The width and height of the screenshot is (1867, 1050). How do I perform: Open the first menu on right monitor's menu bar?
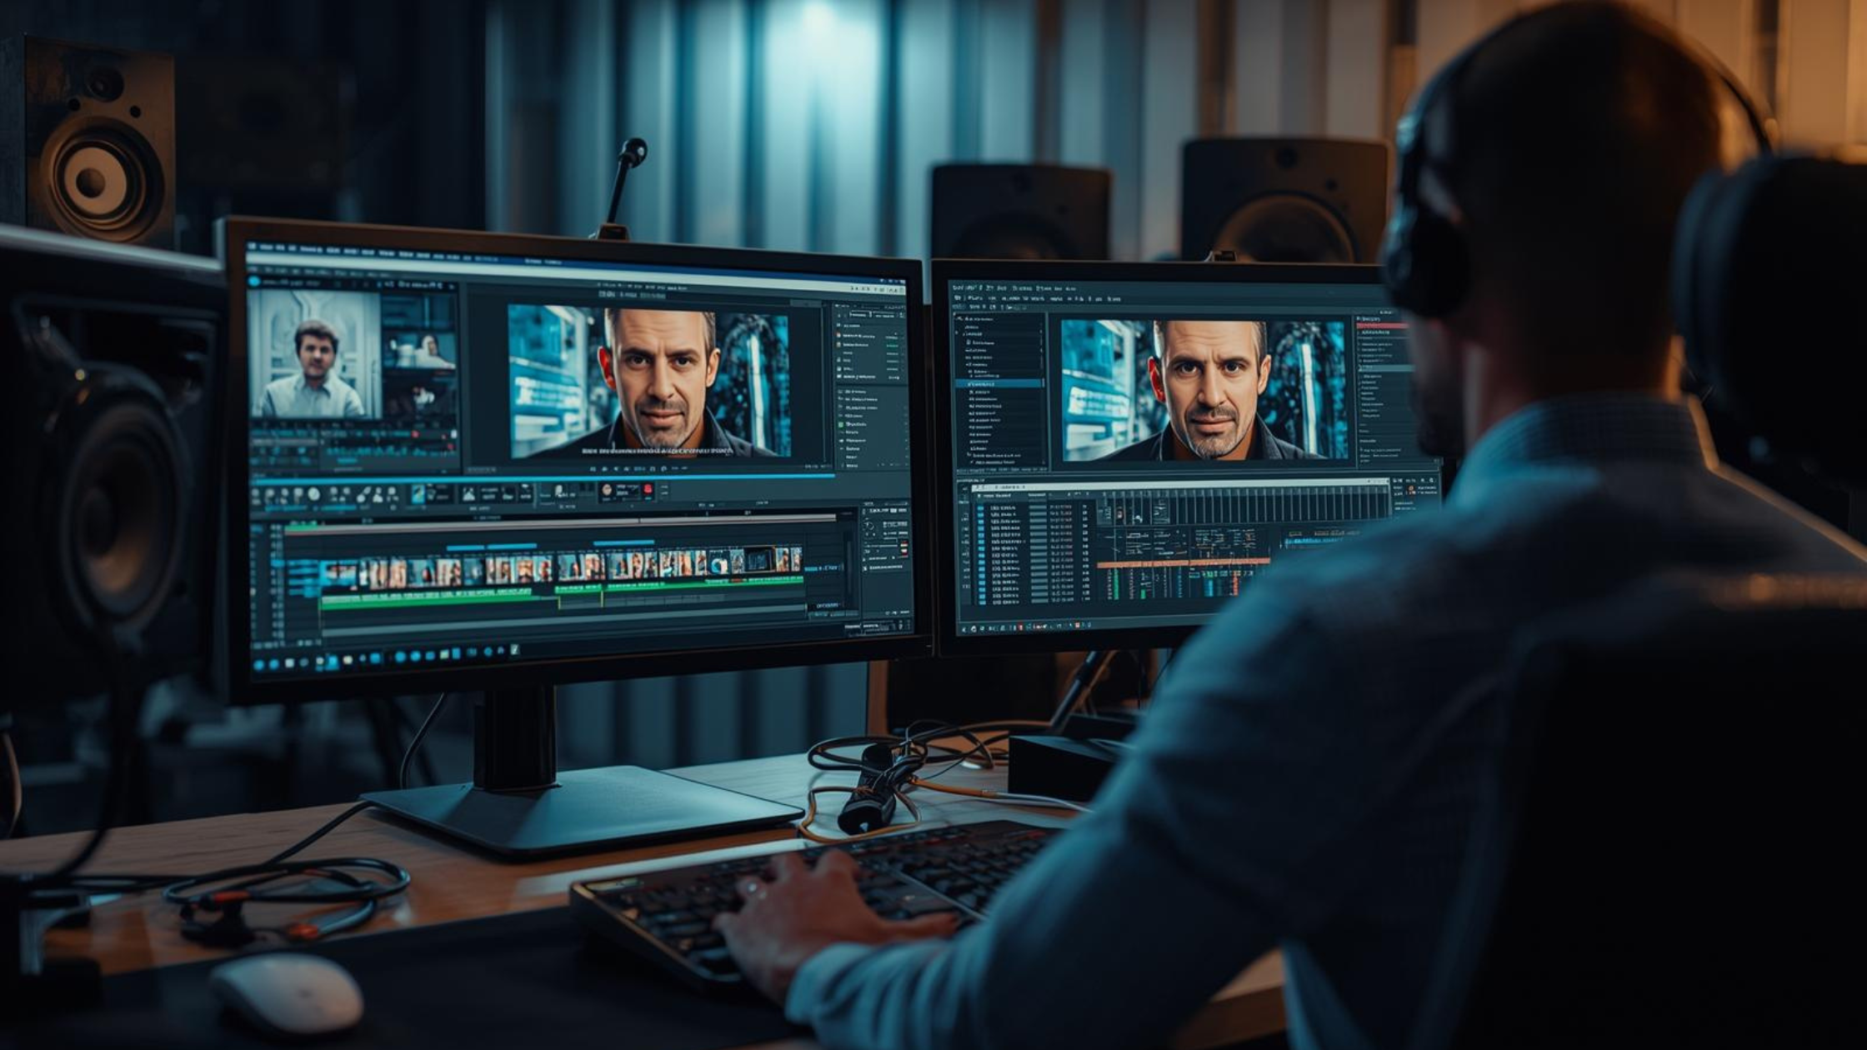click(958, 287)
